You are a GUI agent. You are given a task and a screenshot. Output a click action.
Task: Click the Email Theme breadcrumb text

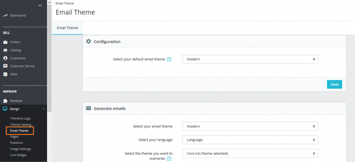(64, 4)
